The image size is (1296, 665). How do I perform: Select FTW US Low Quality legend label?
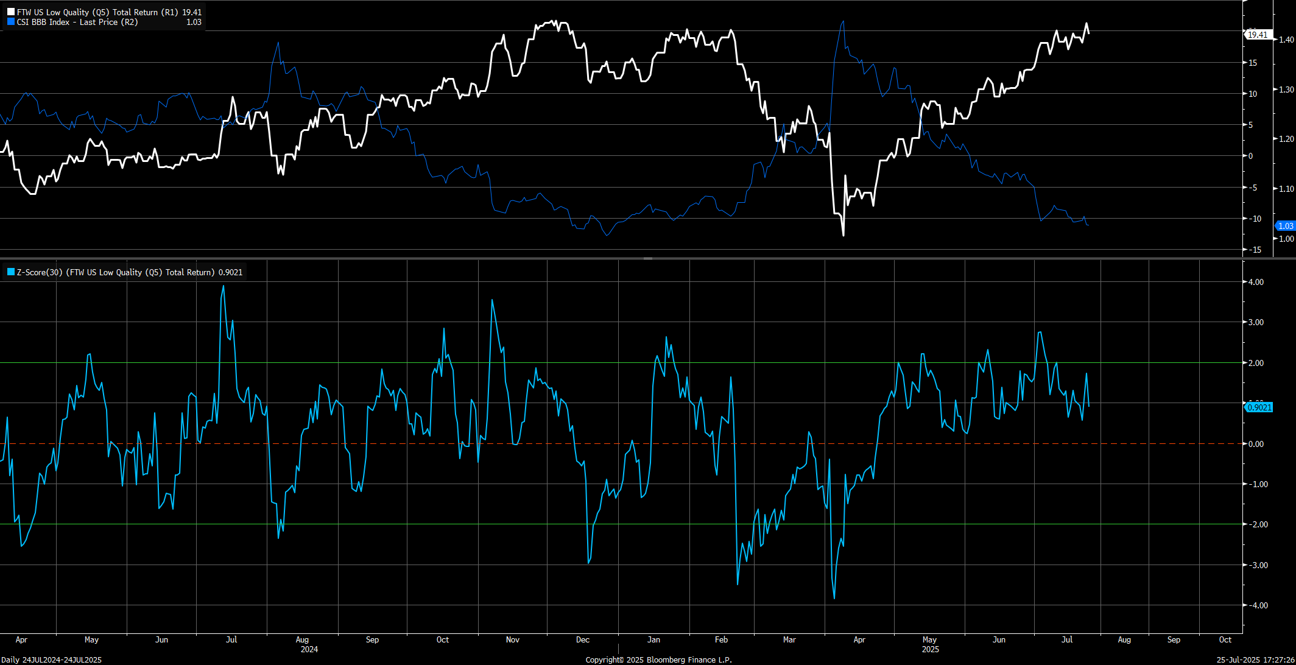coord(97,12)
